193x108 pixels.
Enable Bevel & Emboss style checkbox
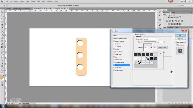[114, 41]
